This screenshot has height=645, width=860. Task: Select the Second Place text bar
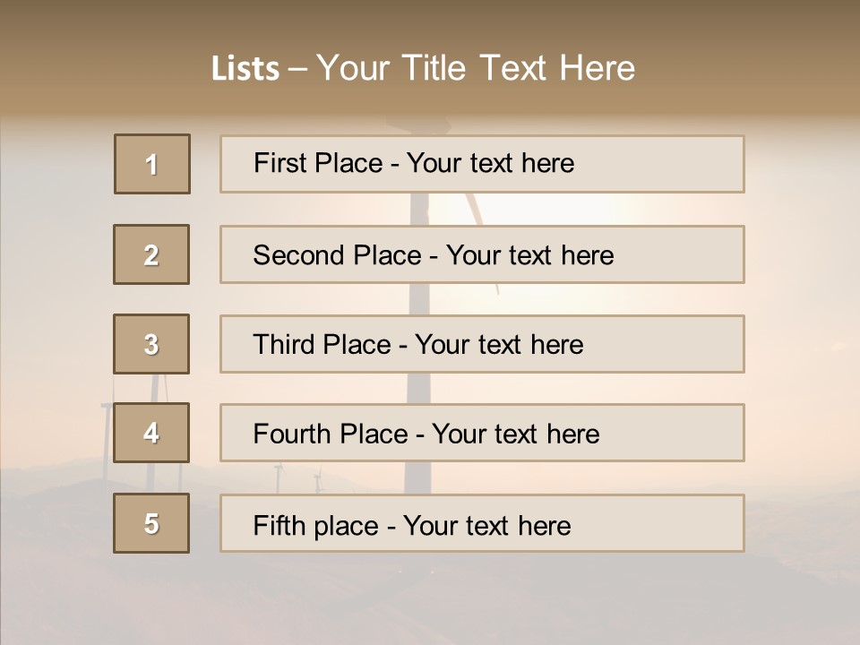(x=482, y=254)
